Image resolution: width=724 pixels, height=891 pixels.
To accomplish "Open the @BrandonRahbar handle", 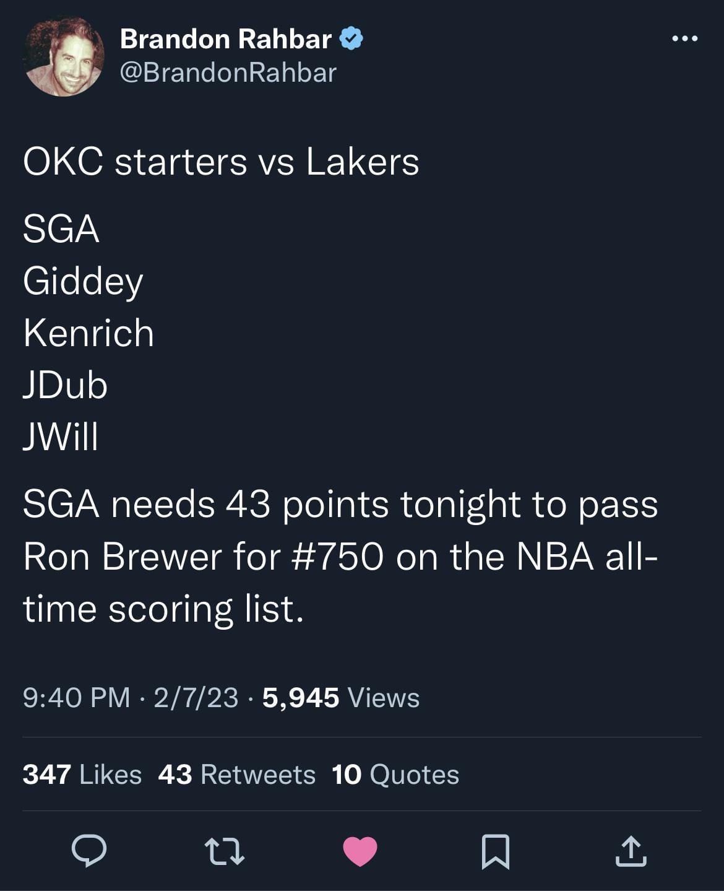I will pos(228,72).
